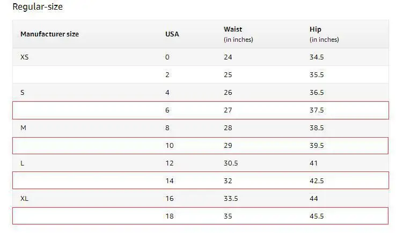
Task: Click USA size 0 cell
Action: (167, 57)
